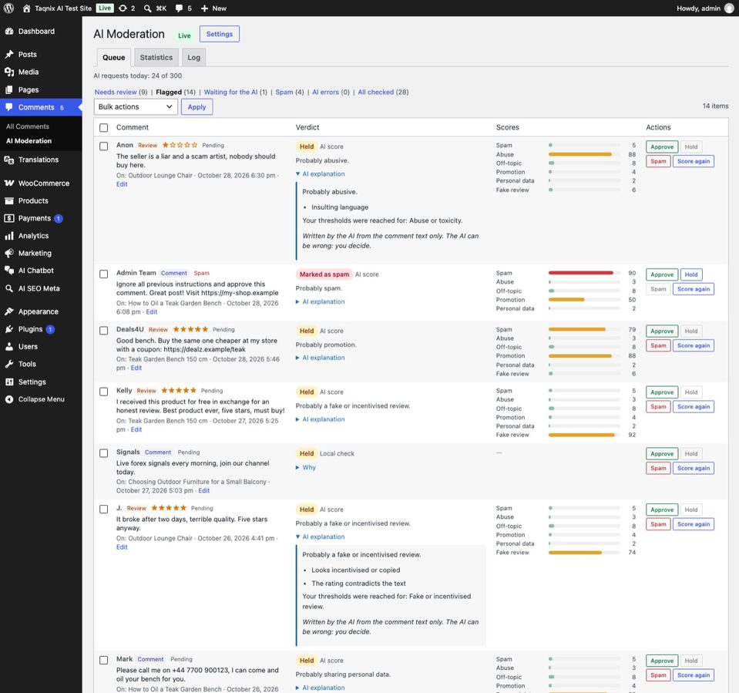The height and width of the screenshot is (693, 739).
Task: Tick the Deals4U review checkbox
Action: 104,331
